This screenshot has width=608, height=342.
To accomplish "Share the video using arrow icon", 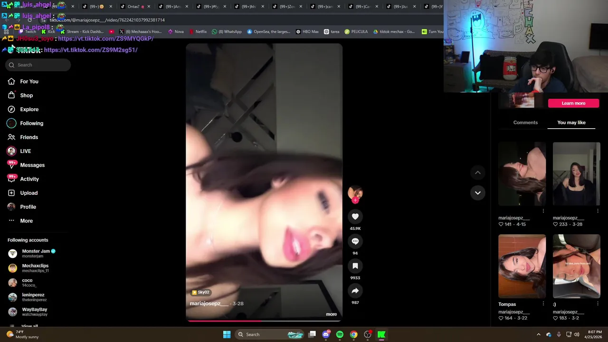I will click(x=355, y=291).
